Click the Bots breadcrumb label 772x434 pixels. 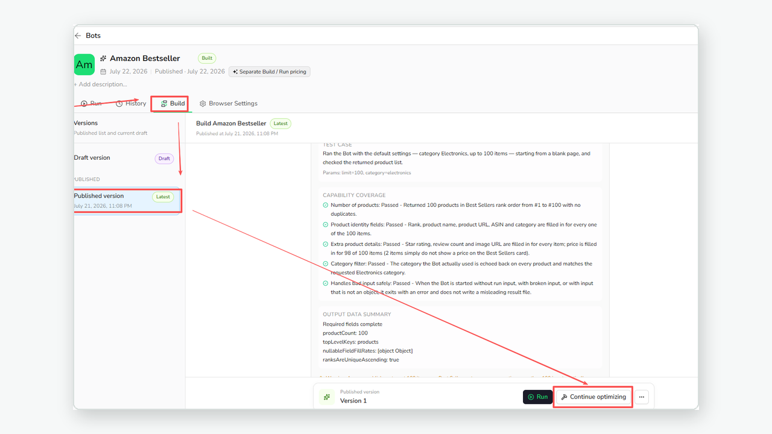click(93, 36)
